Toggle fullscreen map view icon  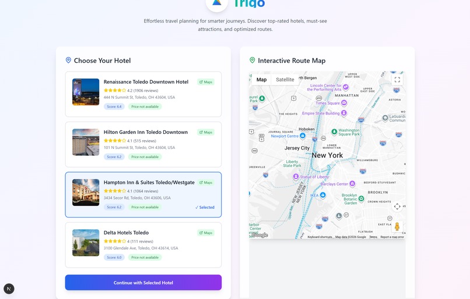point(397,80)
